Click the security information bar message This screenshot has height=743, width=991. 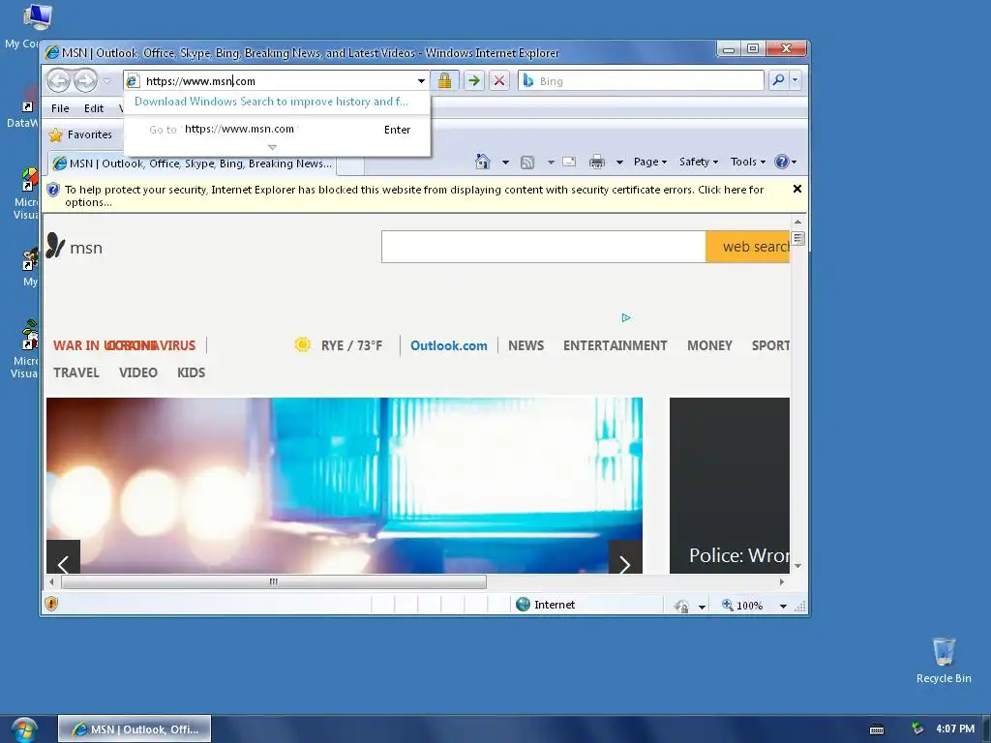click(x=414, y=195)
